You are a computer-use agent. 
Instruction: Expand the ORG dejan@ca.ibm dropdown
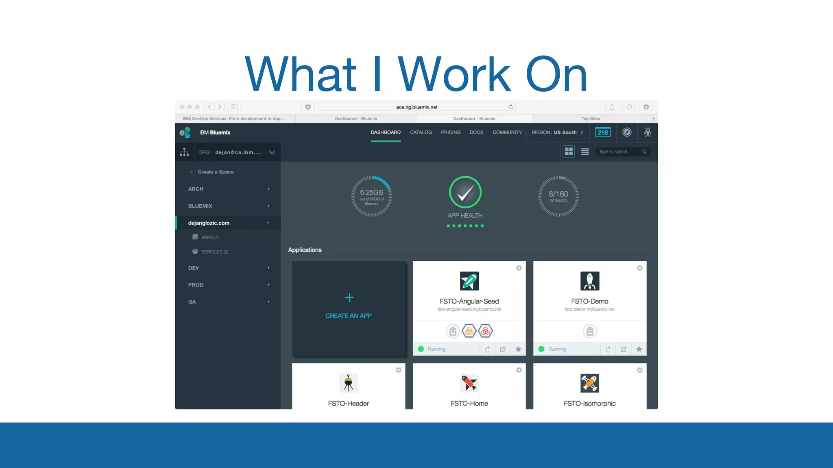click(x=272, y=152)
